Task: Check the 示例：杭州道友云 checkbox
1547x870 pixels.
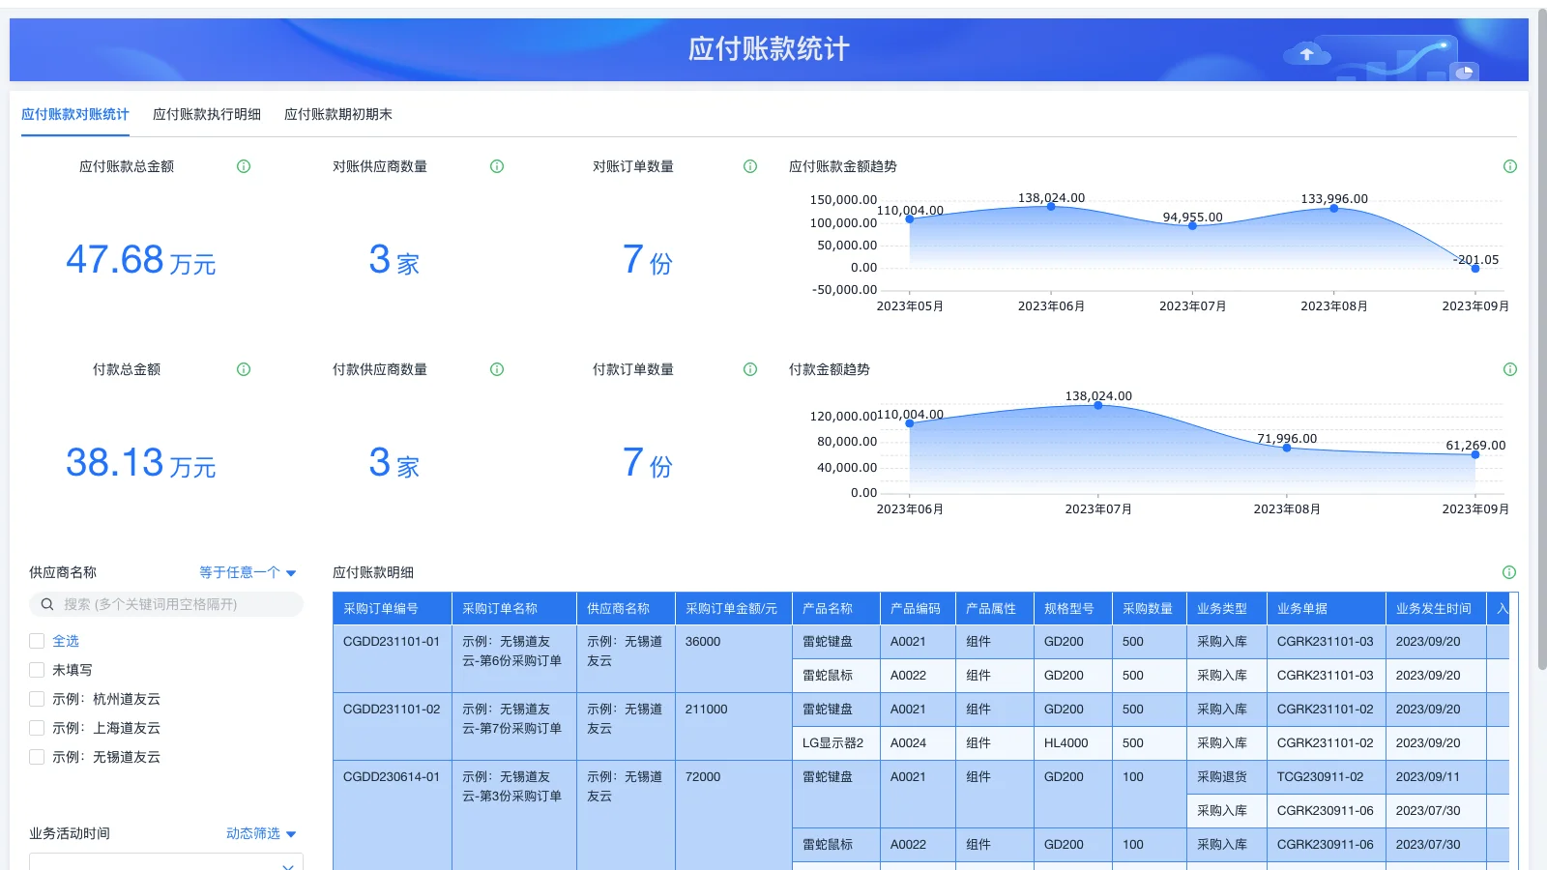Action: coord(36,698)
